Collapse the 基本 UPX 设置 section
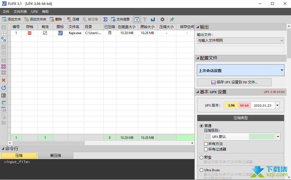This screenshot has height=180, width=291. point(198,92)
